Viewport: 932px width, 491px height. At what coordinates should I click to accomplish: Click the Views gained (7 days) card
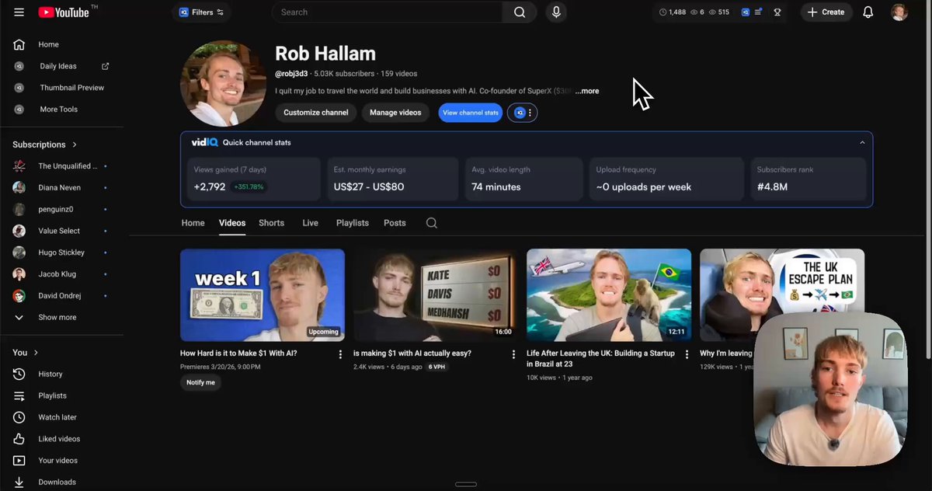tap(253, 179)
